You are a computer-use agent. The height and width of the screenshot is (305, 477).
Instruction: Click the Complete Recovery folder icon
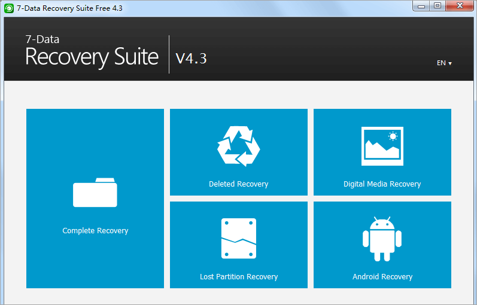click(x=95, y=193)
